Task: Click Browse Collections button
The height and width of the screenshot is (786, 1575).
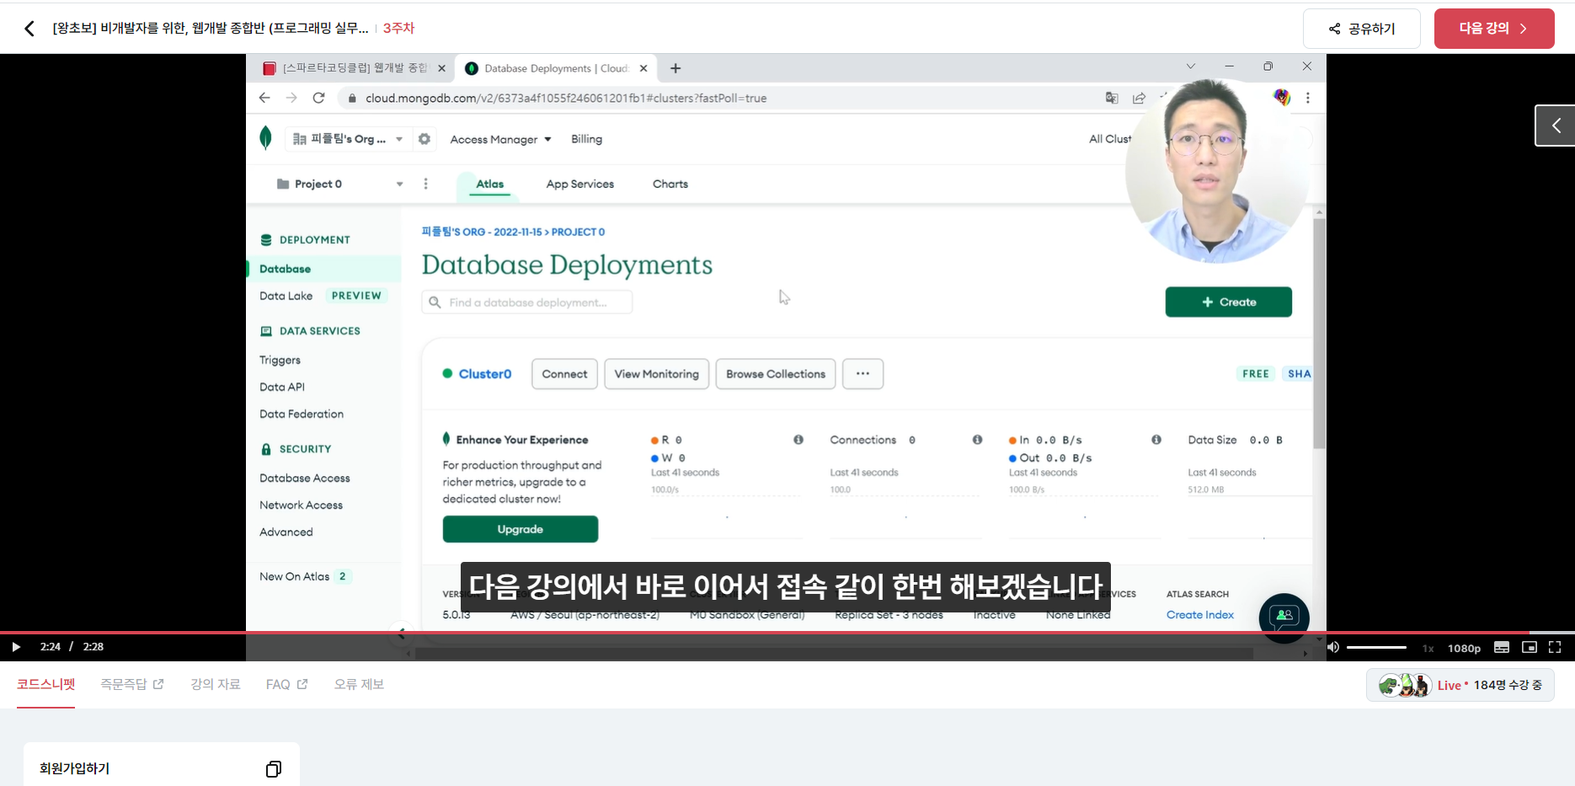Action: pos(776,374)
